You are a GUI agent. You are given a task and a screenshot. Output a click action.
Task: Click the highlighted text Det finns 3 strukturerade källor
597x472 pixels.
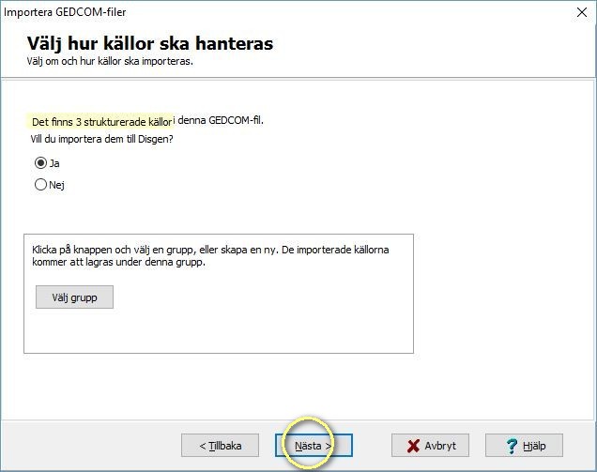pos(100,122)
